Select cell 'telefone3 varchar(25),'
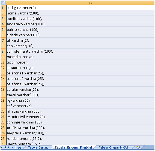155x151 pixels. point(81,84)
